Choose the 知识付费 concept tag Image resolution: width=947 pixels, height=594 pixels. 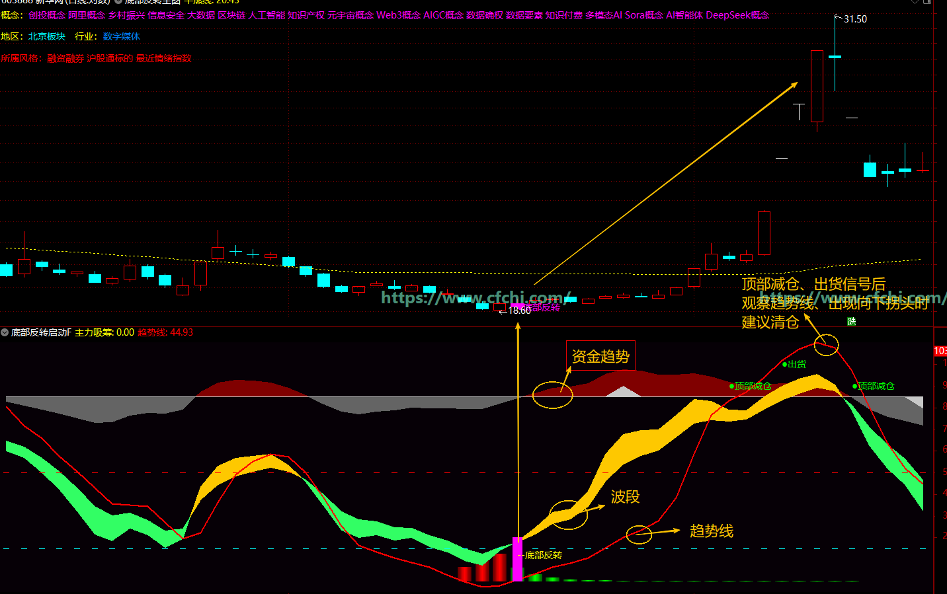click(x=564, y=15)
